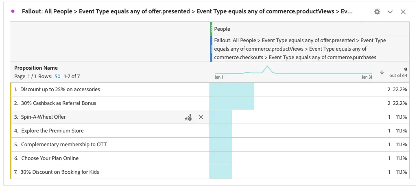Click the 22.2% value in Discount on accessories row

400,90
